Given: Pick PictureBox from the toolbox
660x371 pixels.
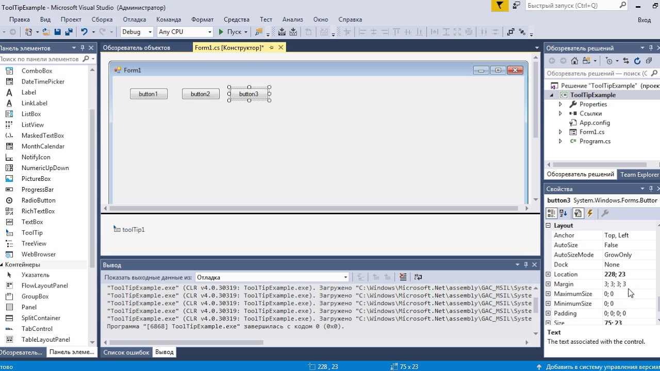Looking at the screenshot, I should coord(36,179).
